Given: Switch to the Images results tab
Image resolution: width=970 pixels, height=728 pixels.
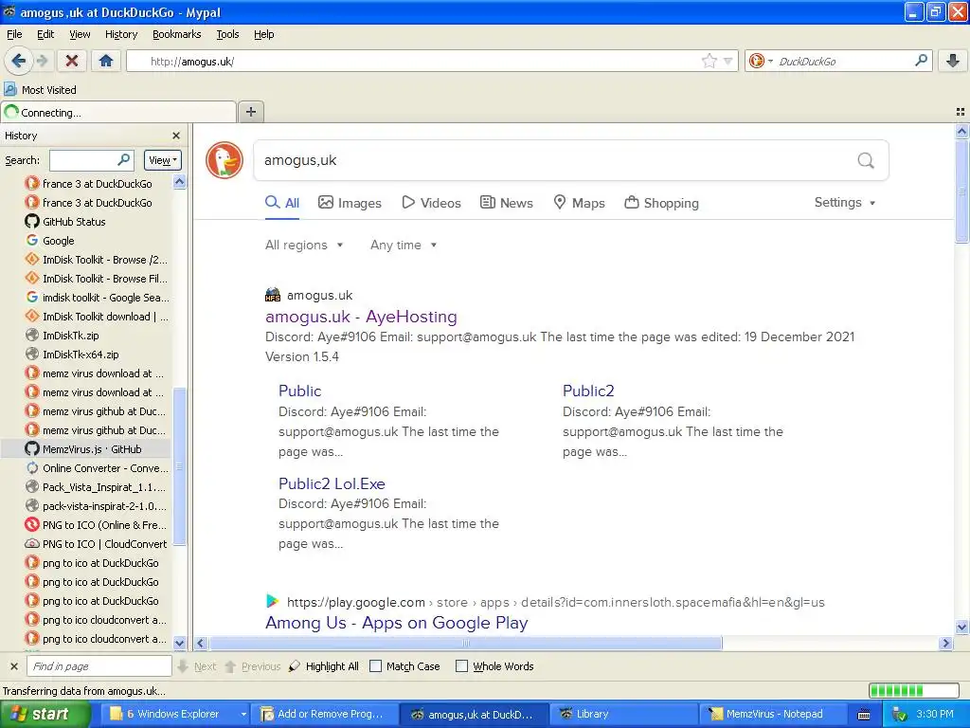Looking at the screenshot, I should click(350, 203).
